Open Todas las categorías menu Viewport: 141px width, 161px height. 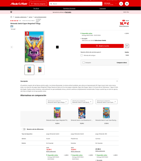tap(38, 4)
